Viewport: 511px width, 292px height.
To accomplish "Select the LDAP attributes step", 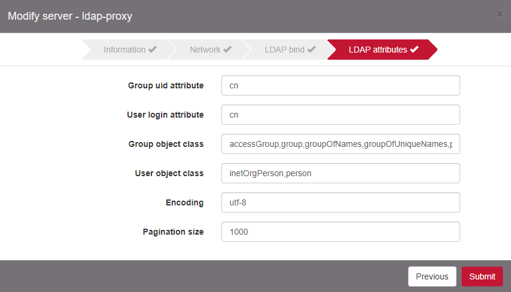I will [x=378, y=50].
